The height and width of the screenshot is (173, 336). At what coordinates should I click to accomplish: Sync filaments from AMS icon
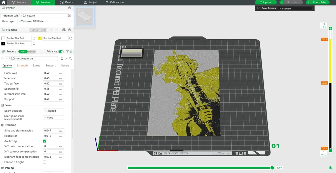point(64,30)
